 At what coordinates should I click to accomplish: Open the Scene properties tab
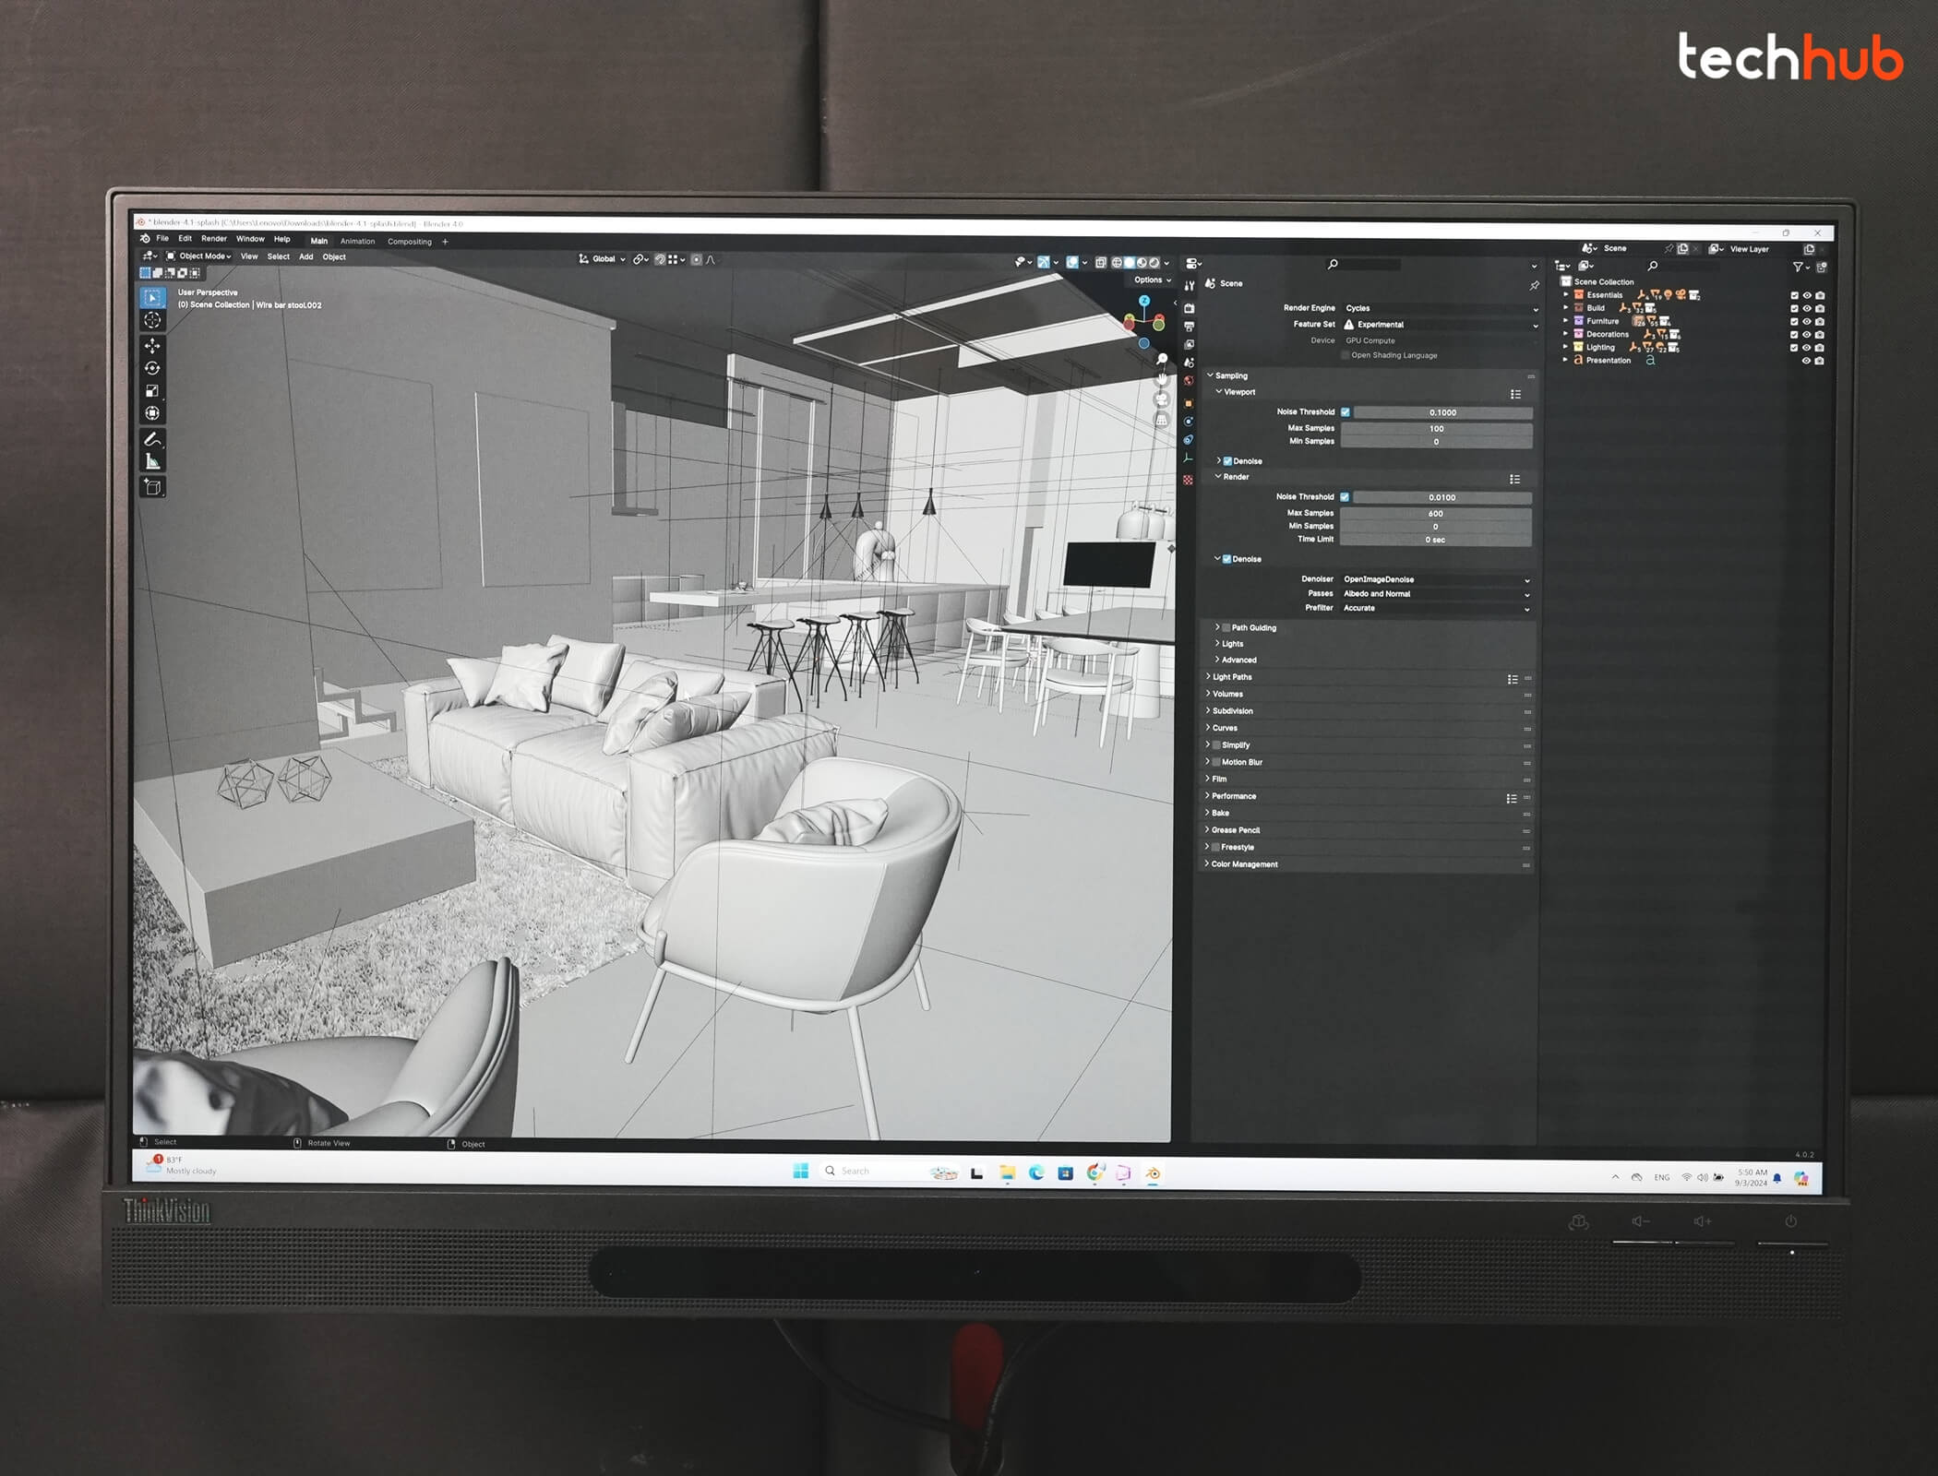[1189, 363]
